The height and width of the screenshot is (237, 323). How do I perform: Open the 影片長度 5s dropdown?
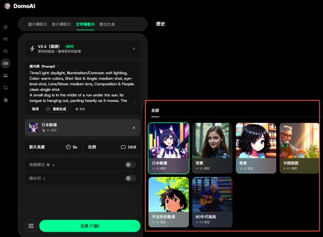point(53,147)
